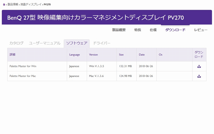Go to 特長 section
This screenshot has width=214, height=134.
138,30
